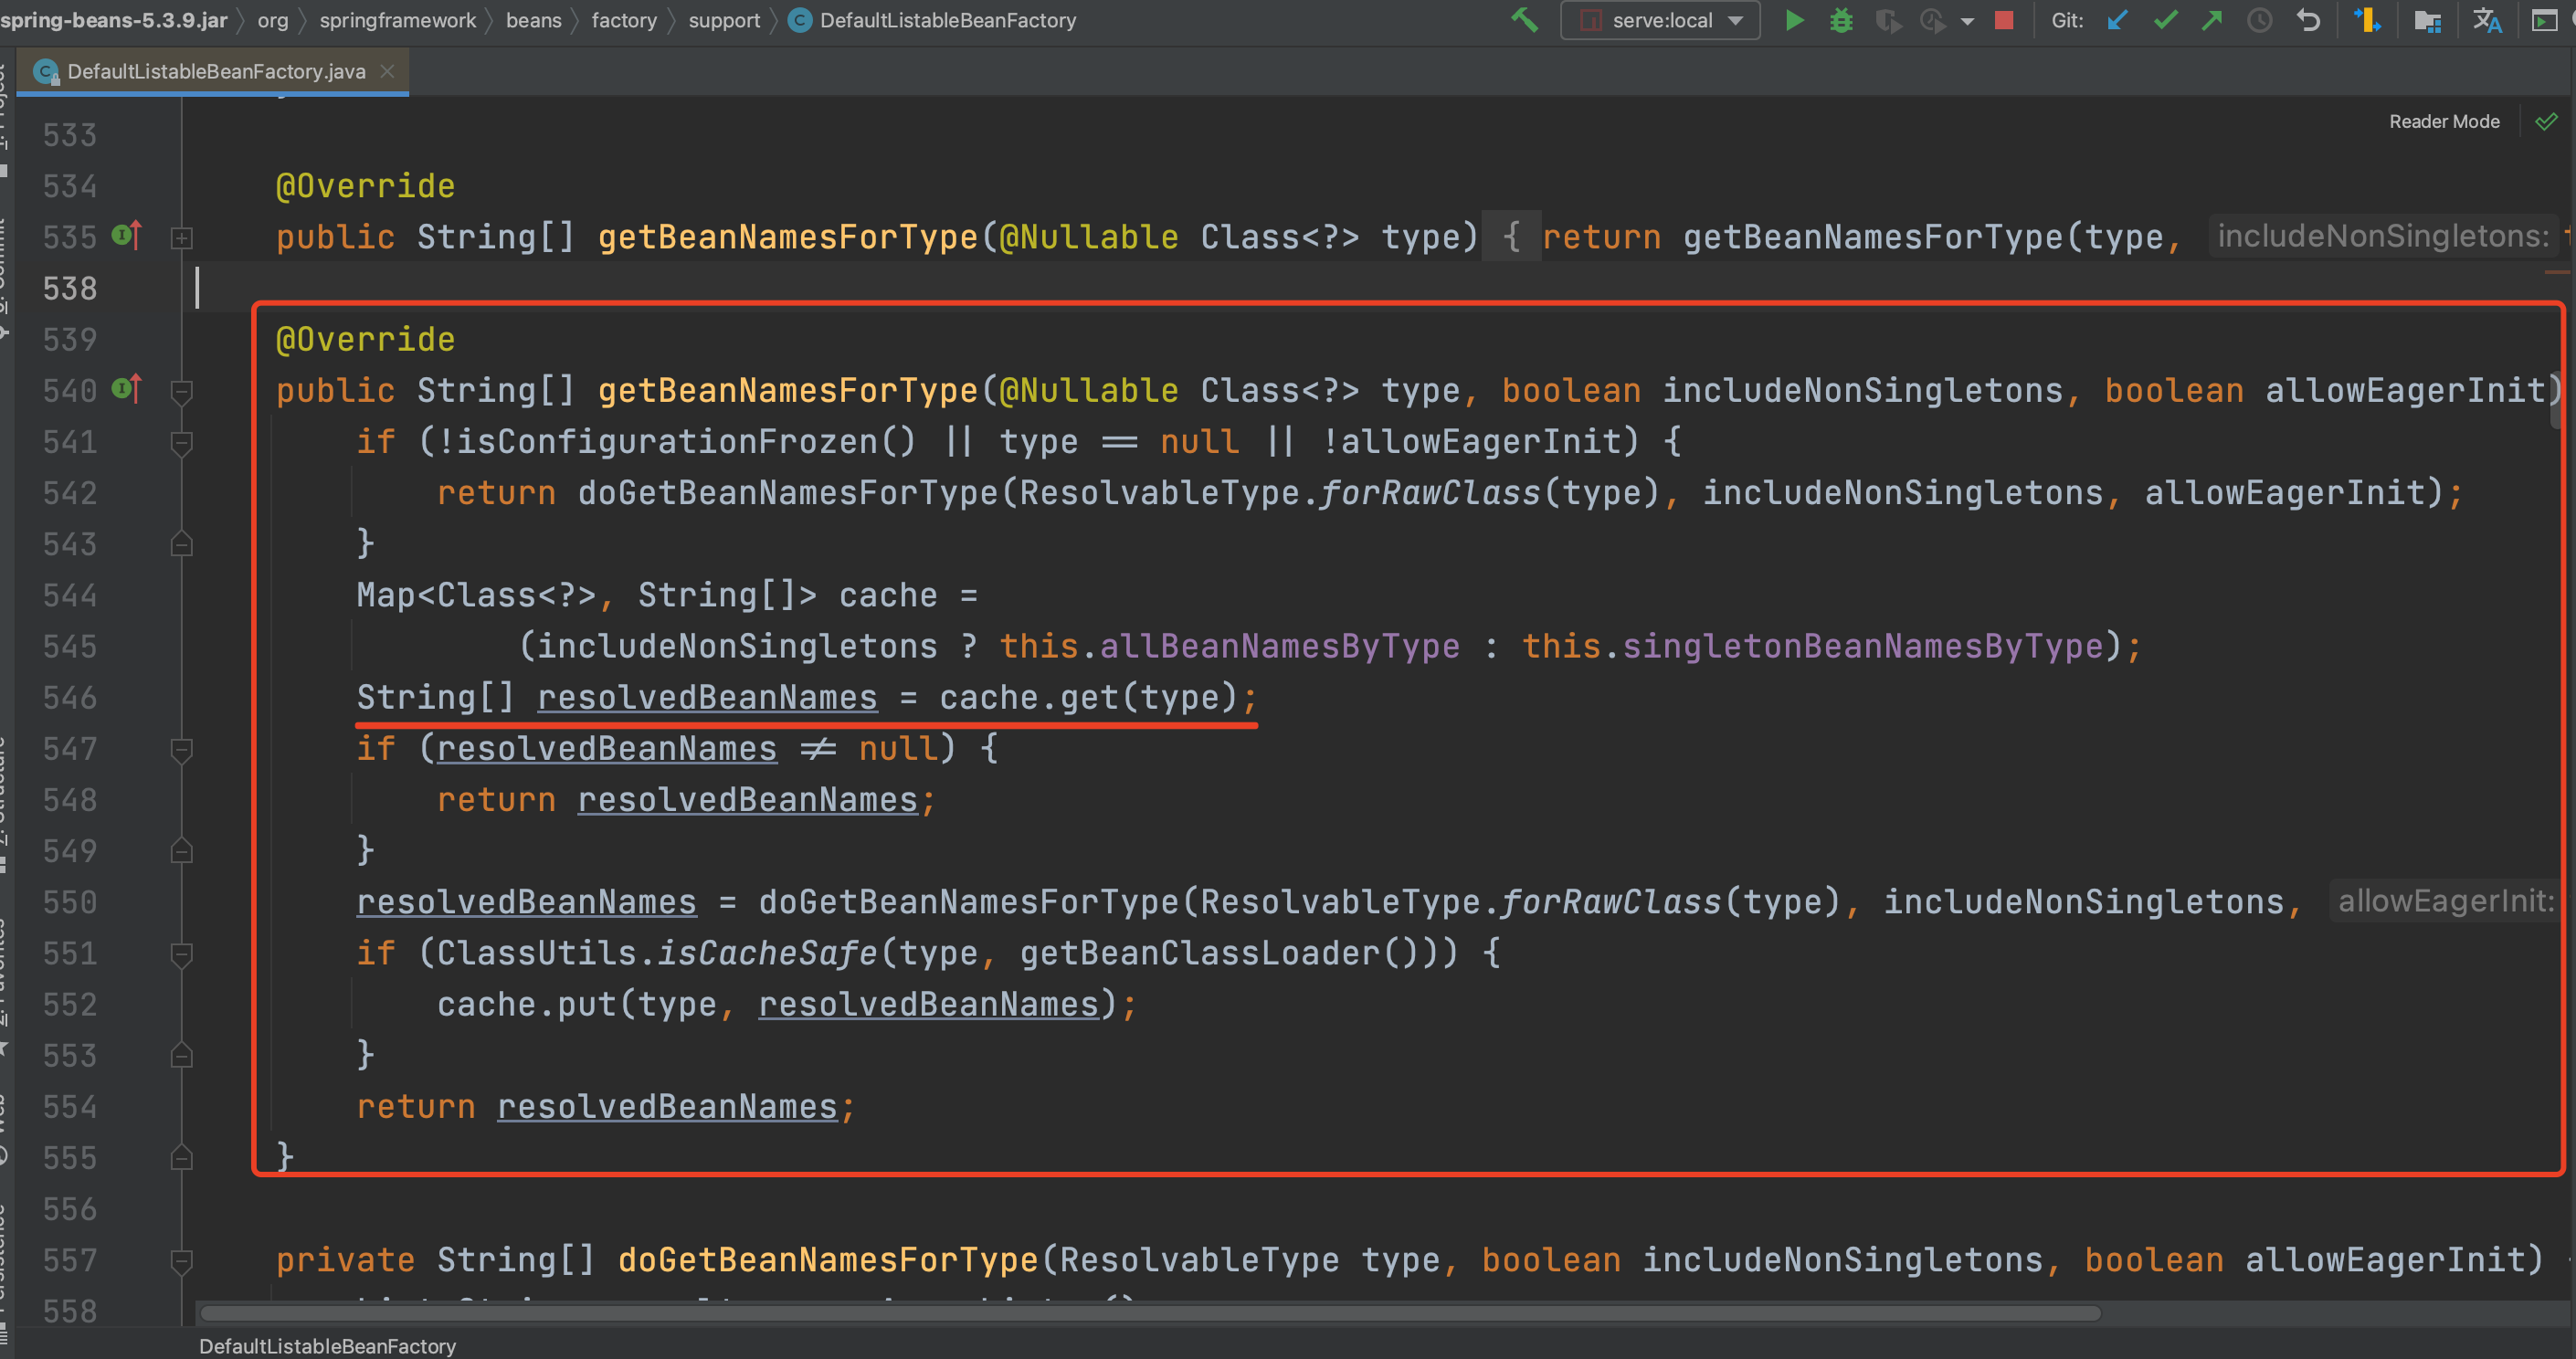Image resolution: width=2576 pixels, height=1359 pixels.
Task: Click the Profiler run icon
Action: [x=1932, y=20]
